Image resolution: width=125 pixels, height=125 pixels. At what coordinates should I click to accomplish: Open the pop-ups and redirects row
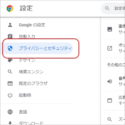coord(113,48)
